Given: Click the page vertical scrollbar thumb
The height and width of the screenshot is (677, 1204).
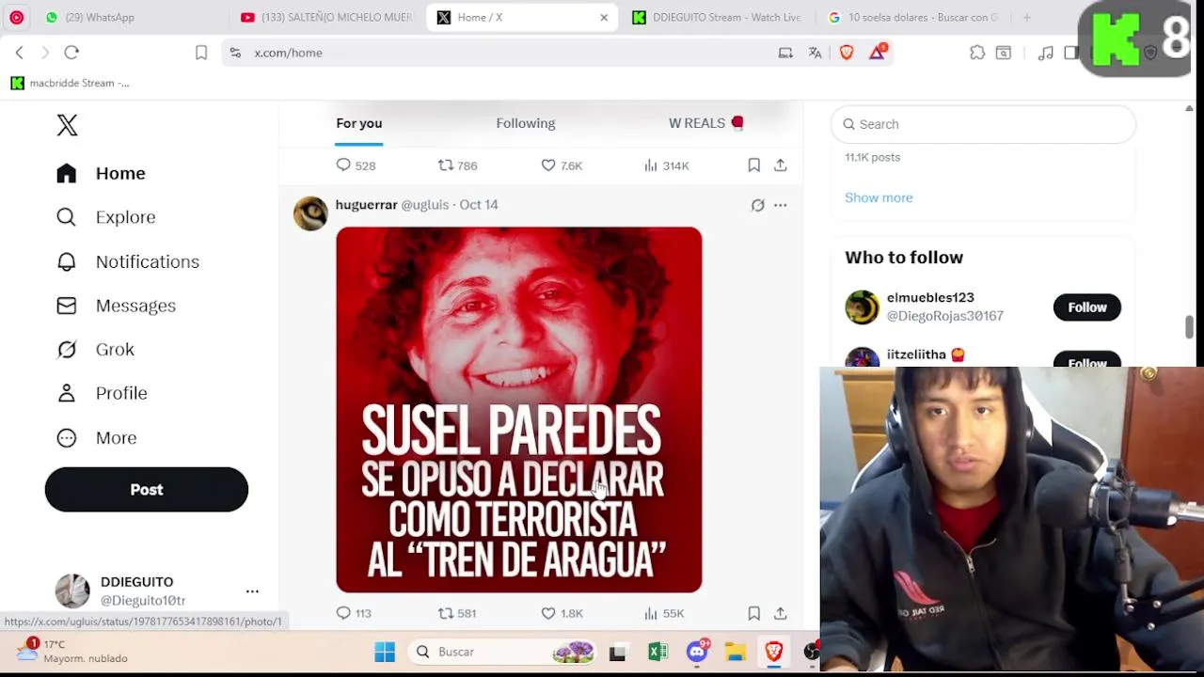Looking at the screenshot, I should click(1189, 327).
